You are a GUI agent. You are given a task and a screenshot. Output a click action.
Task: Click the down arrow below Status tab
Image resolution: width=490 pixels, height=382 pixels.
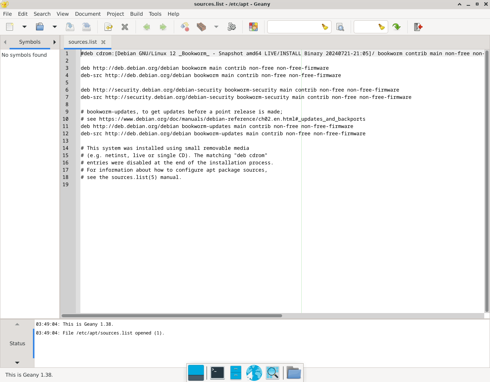(17, 362)
